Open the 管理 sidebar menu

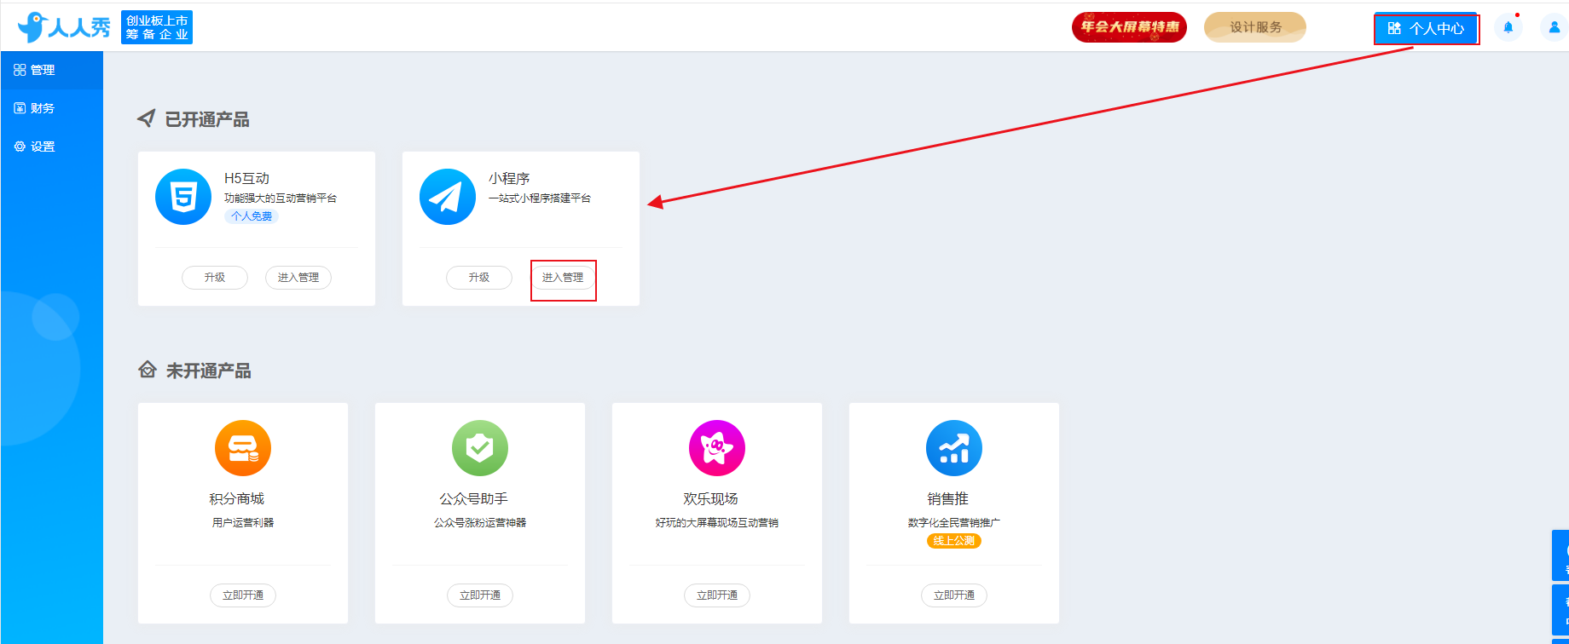click(x=51, y=70)
